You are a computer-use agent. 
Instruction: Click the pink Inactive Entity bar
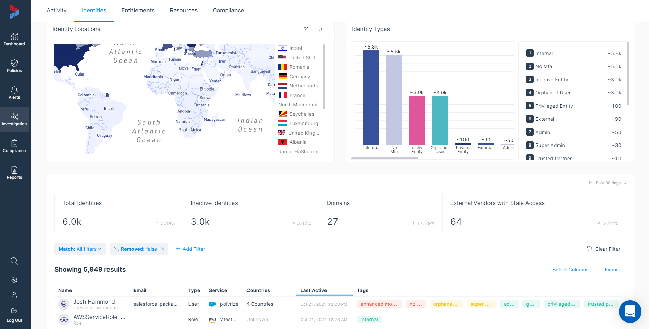(x=417, y=120)
